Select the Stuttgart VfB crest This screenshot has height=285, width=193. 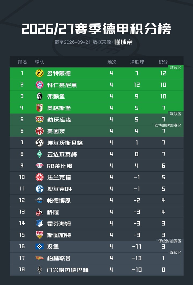(39, 235)
